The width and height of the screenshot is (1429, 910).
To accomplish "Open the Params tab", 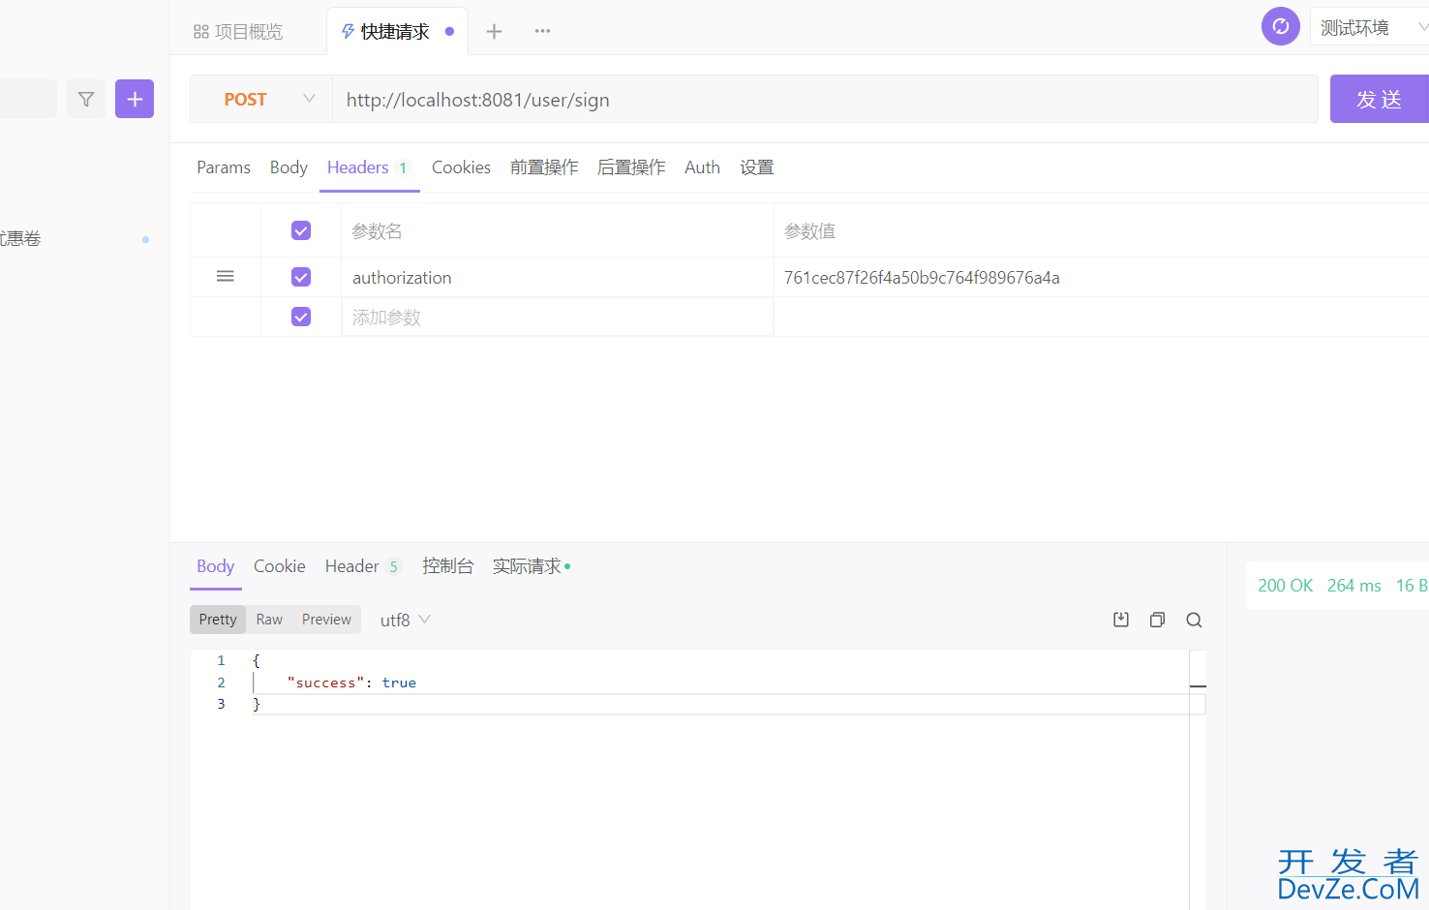I will tap(224, 167).
